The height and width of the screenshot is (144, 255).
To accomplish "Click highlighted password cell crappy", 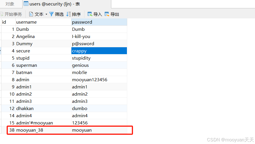I will click(99, 51).
